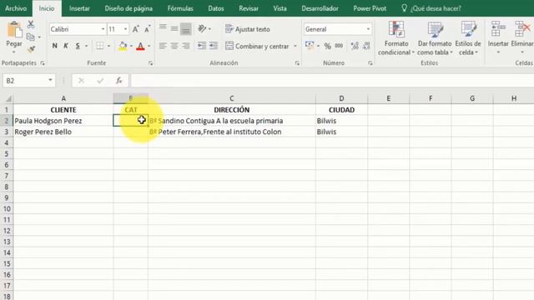Open the Fuente dialog launcher
Image resolution: width=534 pixels, height=300 pixels.
click(x=150, y=63)
